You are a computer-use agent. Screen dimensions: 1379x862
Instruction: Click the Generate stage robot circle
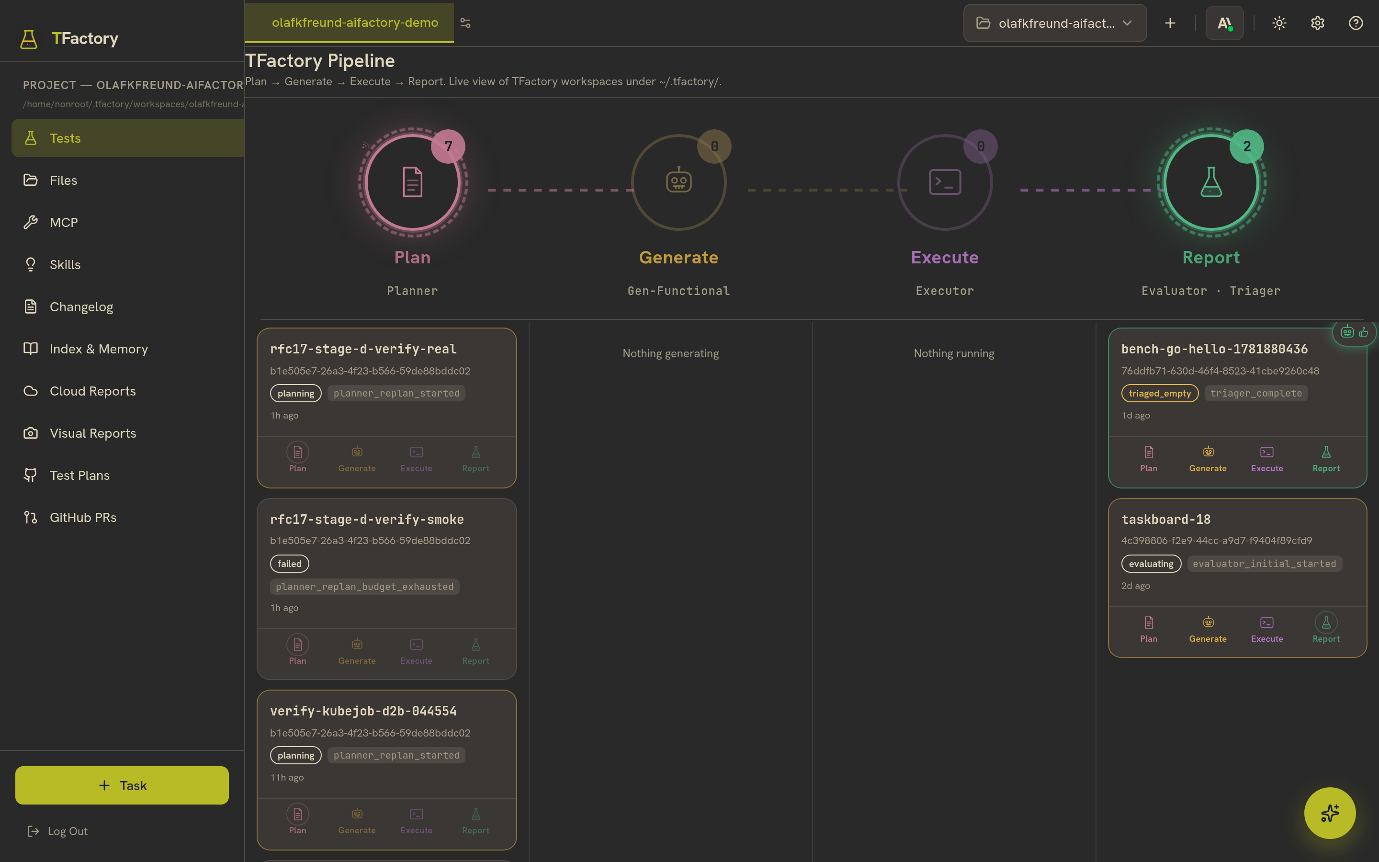click(678, 182)
